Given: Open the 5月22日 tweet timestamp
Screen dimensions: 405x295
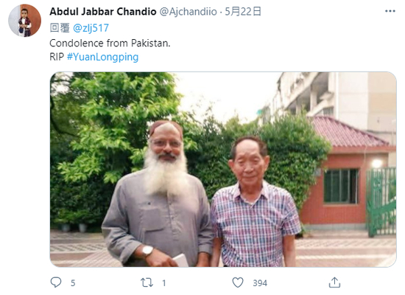Looking at the screenshot, I should point(243,11).
